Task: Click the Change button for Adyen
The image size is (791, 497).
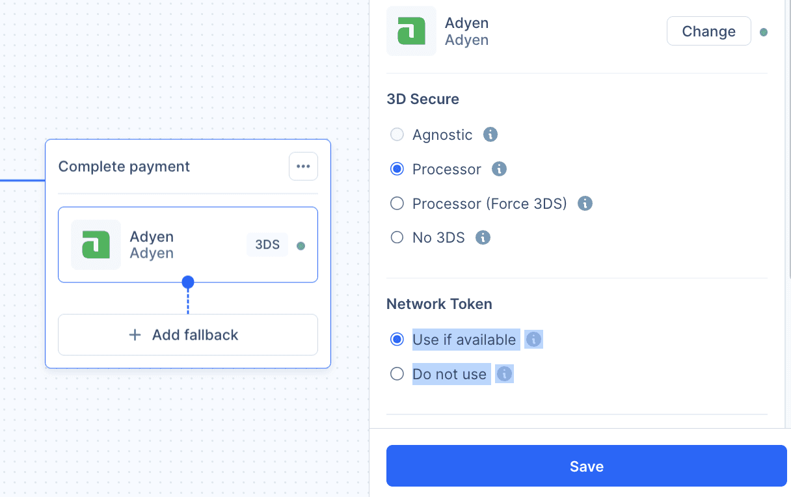Action: [x=708, y=31]
